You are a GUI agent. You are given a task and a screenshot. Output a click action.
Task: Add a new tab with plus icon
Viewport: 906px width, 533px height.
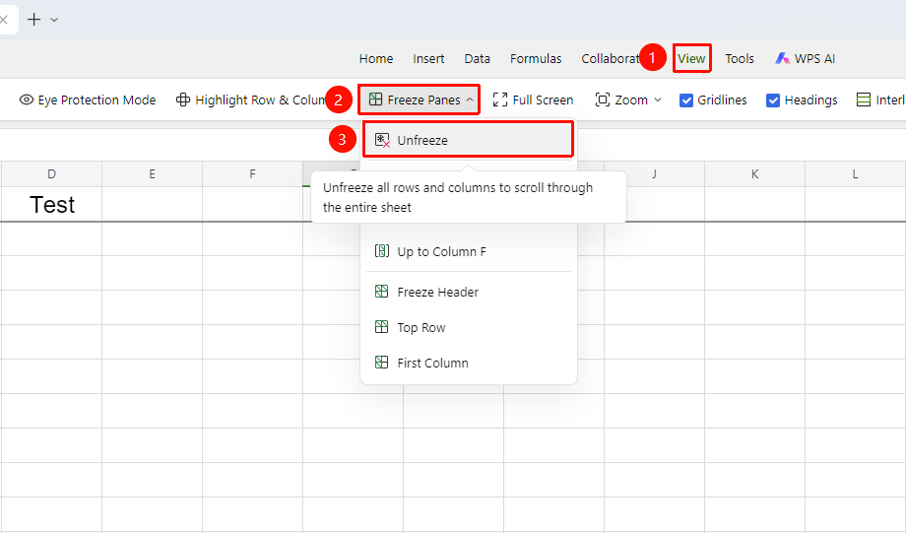coord(34,19)
